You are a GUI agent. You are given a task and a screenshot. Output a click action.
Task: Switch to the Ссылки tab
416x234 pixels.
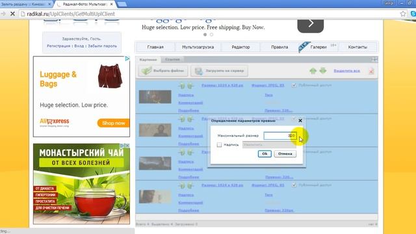pos(172,59)
